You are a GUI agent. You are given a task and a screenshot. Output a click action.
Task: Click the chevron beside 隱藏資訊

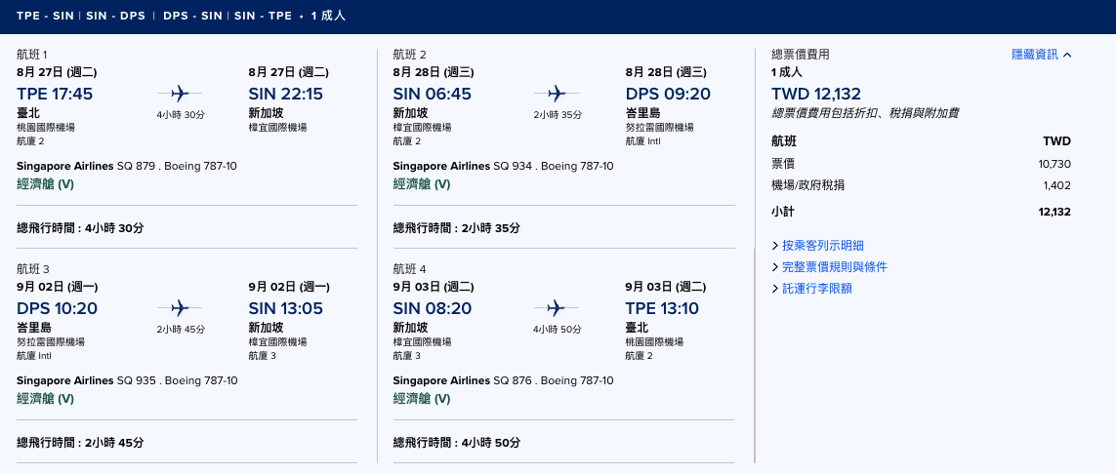tap(1067, 56)
